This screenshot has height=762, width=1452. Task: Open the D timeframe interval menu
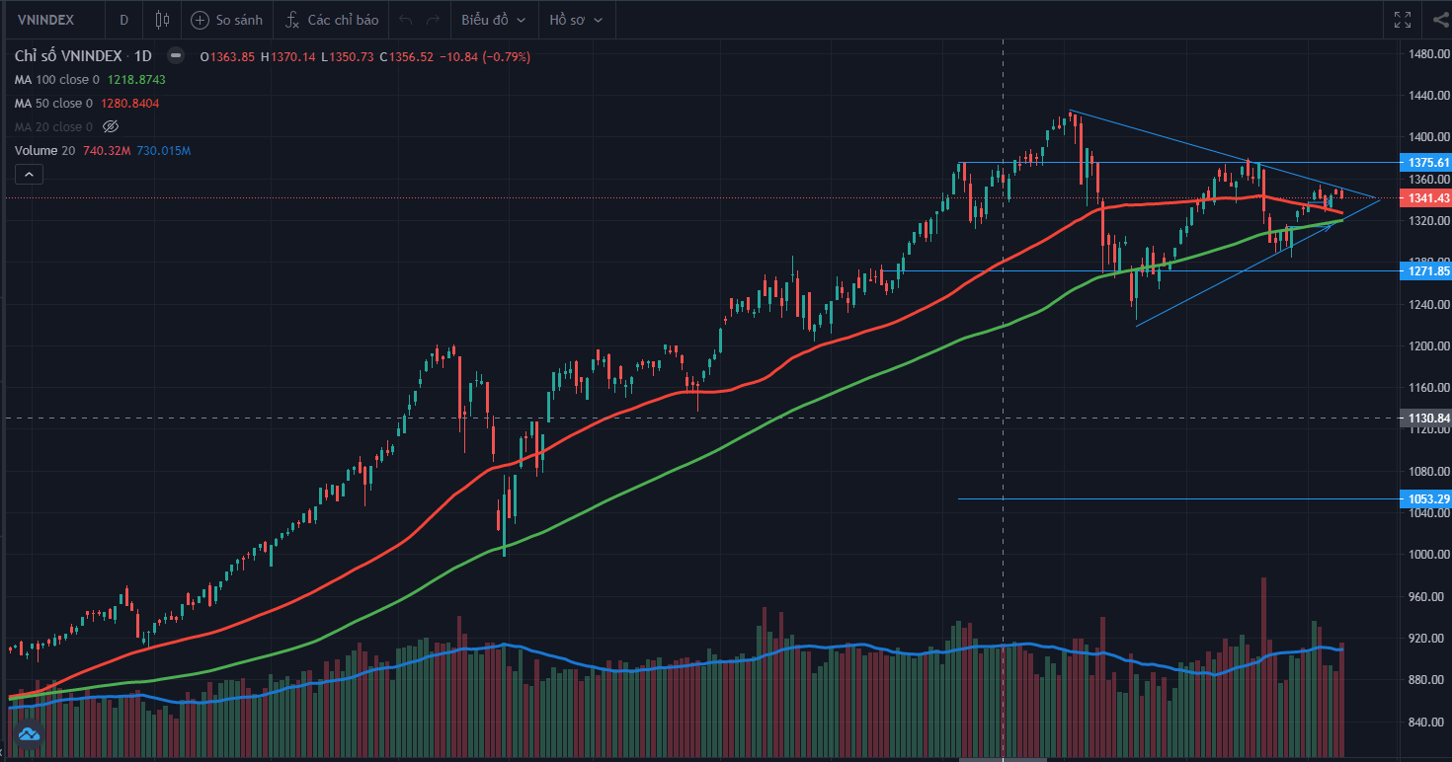[x=123, y=20]
